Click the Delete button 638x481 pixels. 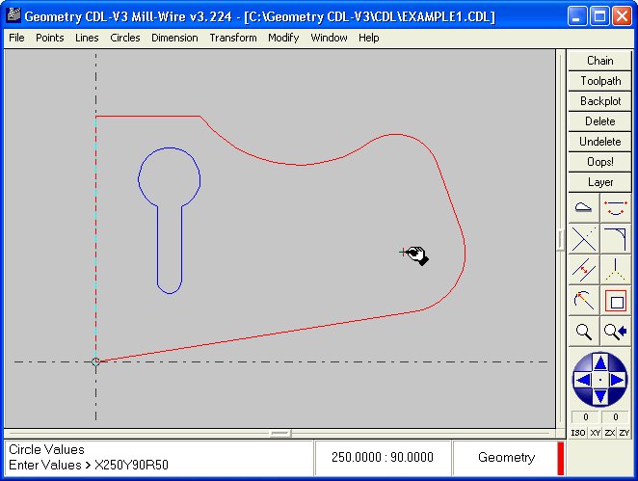[x=599, y=121]
